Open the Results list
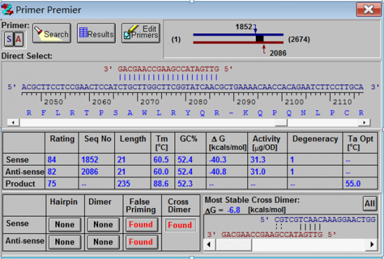The image size is (384, 259). 95,34
